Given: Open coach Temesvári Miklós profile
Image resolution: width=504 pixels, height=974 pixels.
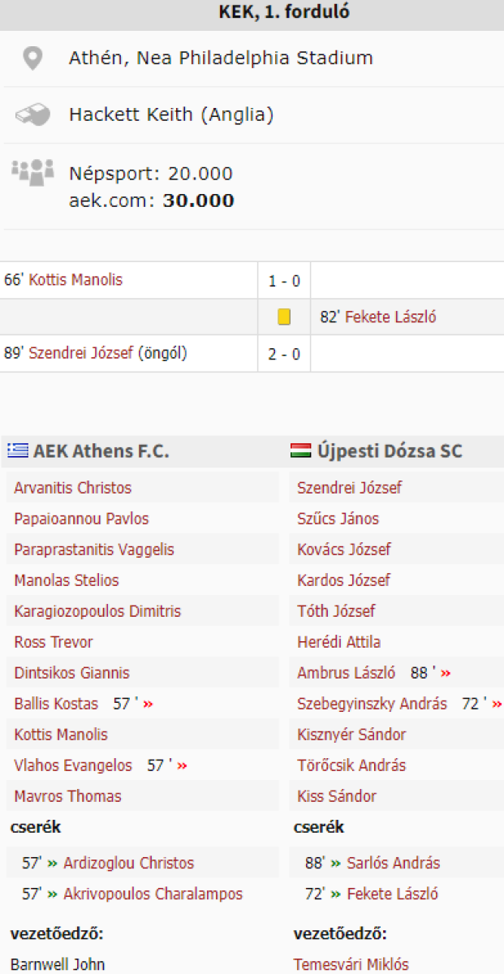Looking at the screenshot, I should [351, 965].
